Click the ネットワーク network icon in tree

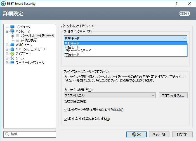12,31
